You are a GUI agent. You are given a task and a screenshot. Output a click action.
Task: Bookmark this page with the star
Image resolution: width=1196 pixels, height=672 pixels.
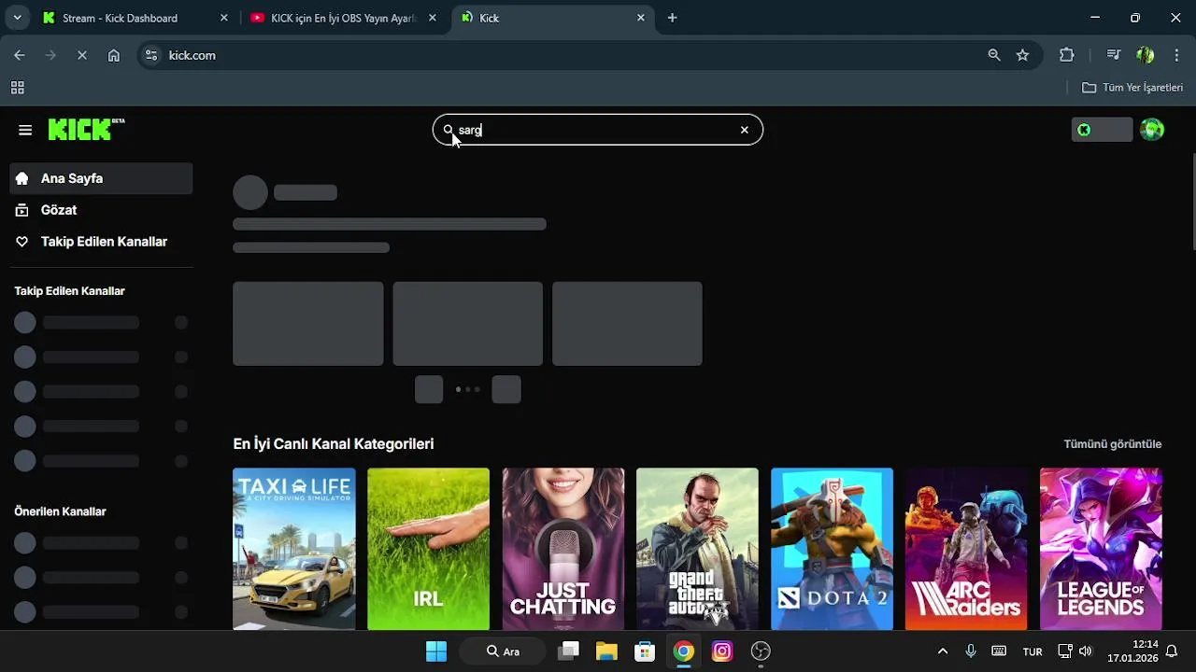pyautogui.click(x=1022, y=55)
